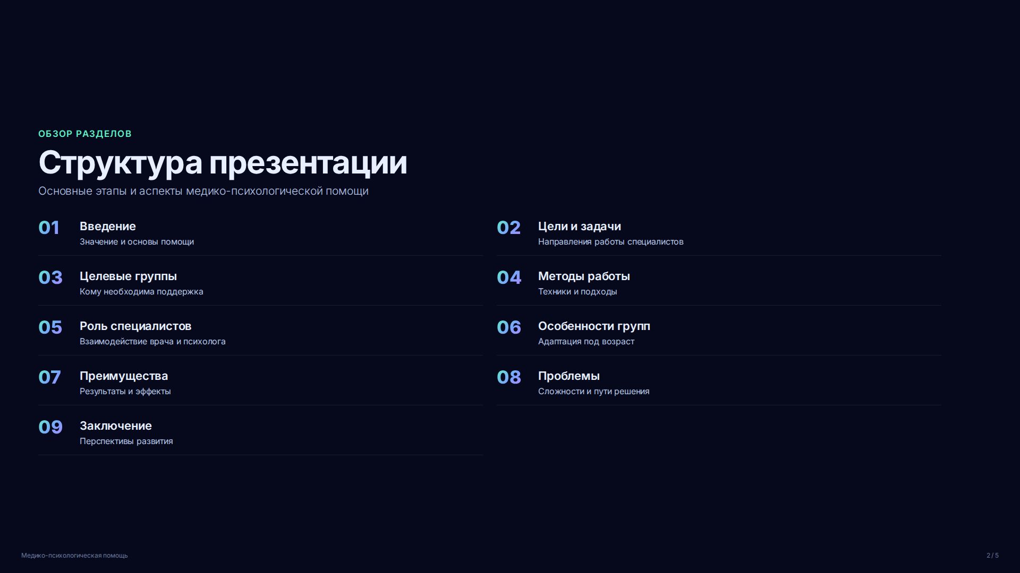The image size is (1020, 573).
Task: Select section number 05
Action: pyautogui.click(x=50, y=327)
